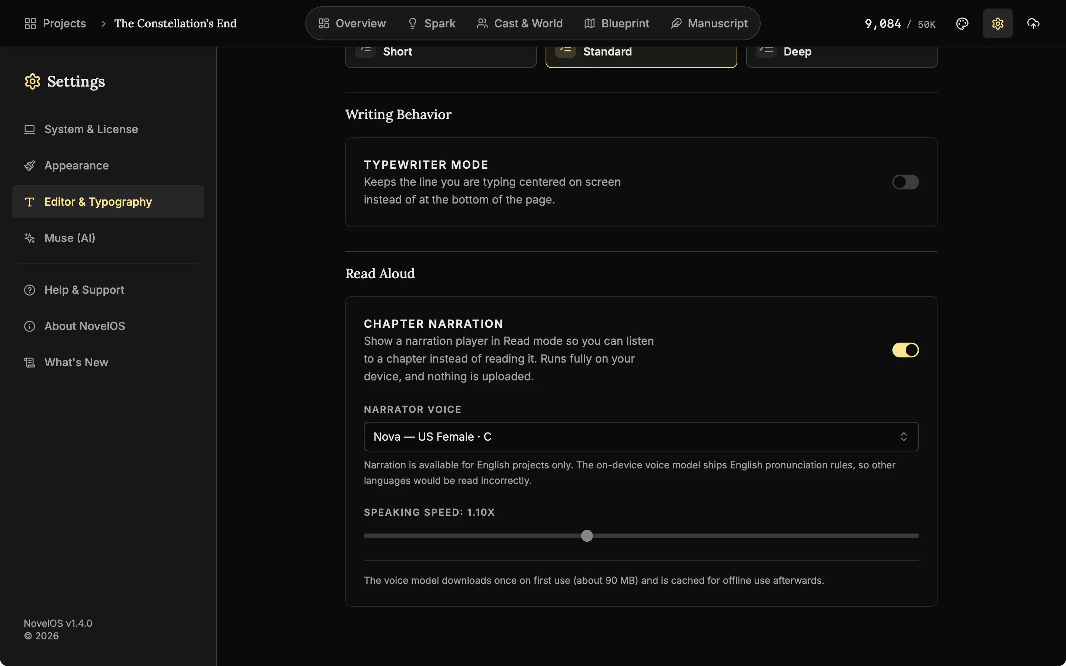The width and height of the screenshot is (1066, 666).
Task: Open What's New page
Action: point(108,363)
